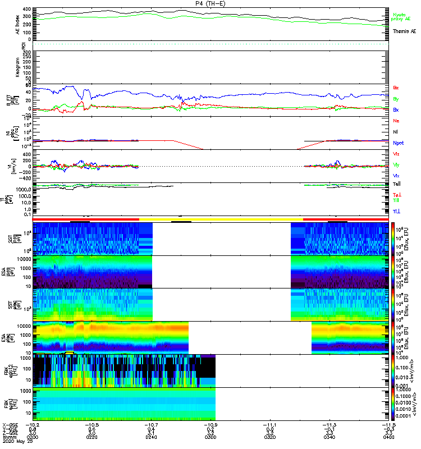Click the color bar beside the FBK edc12 panel
421x449 pixels.
393,371
